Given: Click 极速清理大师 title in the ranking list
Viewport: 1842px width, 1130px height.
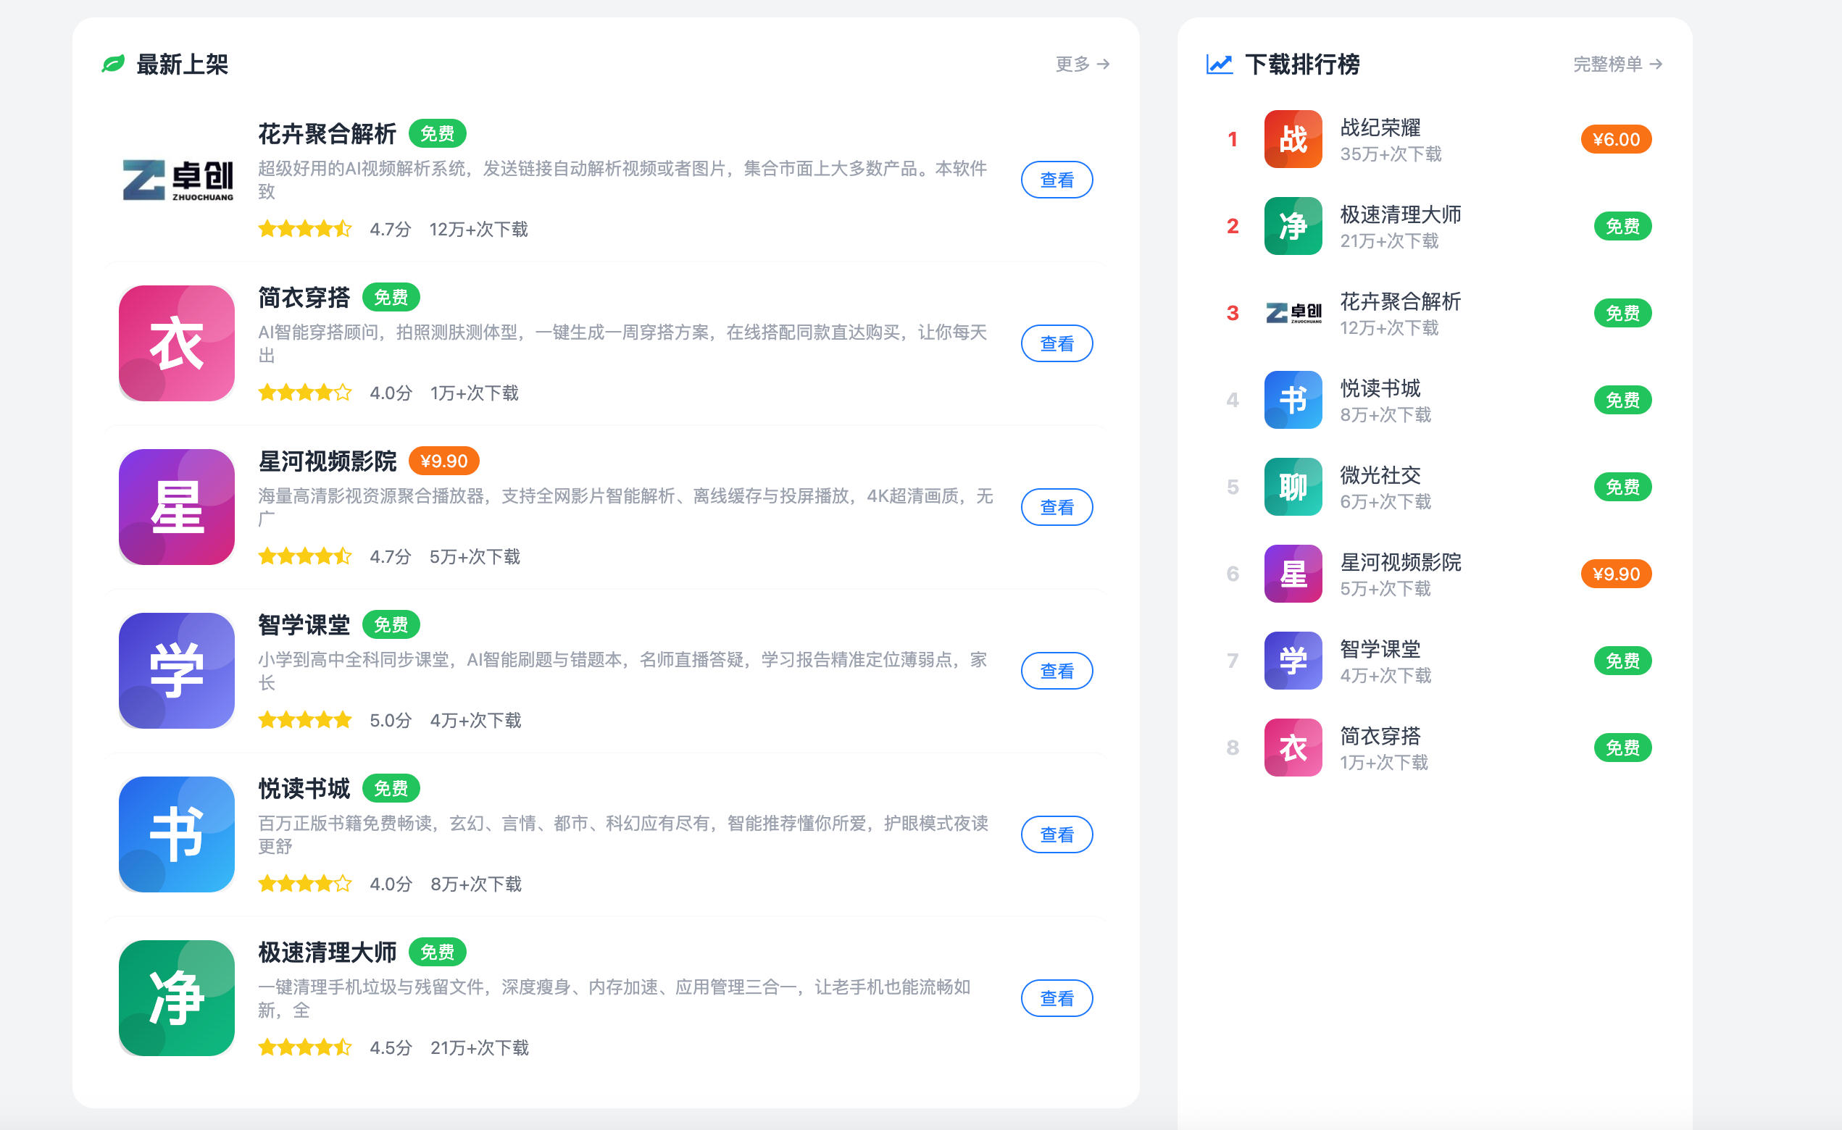Looking at the screenshot, I should [x=1400, y=214].
